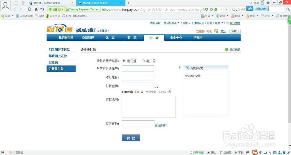Screen dimensions: 291x155
Task: Click the 退出 logout link
Action: 223,31
